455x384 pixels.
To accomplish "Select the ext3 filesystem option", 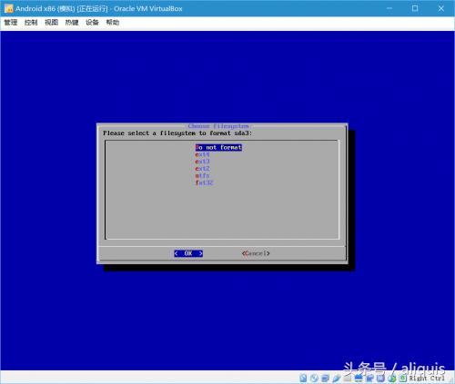I will pos(203,162).
